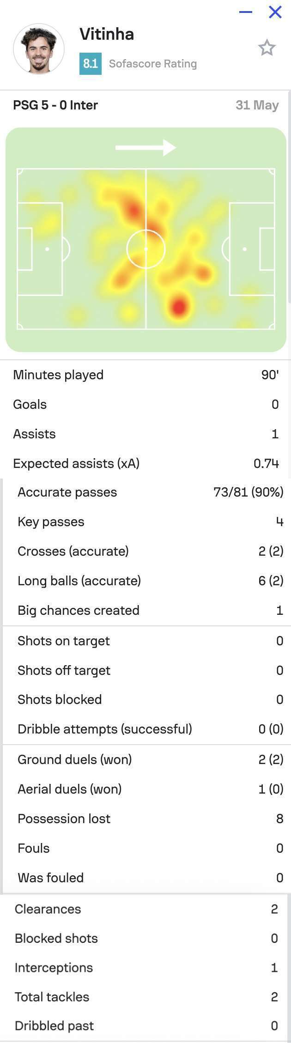Select the Interceptions stat row

click(145, 968)
